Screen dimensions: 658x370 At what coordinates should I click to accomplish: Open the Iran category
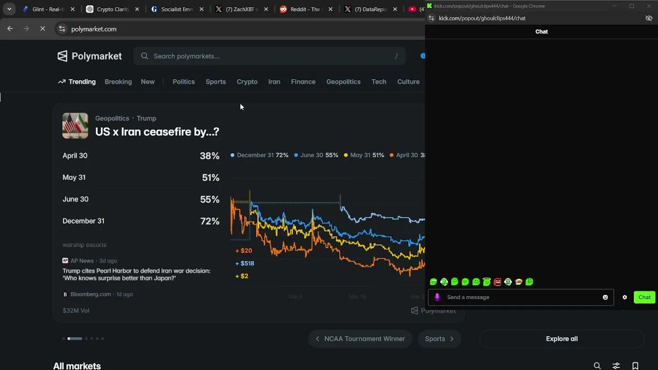click(x=274, y=82)
